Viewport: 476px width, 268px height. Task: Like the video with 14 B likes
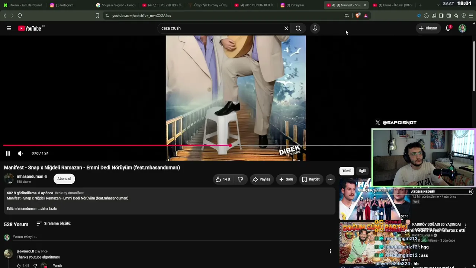pos(223,179)
